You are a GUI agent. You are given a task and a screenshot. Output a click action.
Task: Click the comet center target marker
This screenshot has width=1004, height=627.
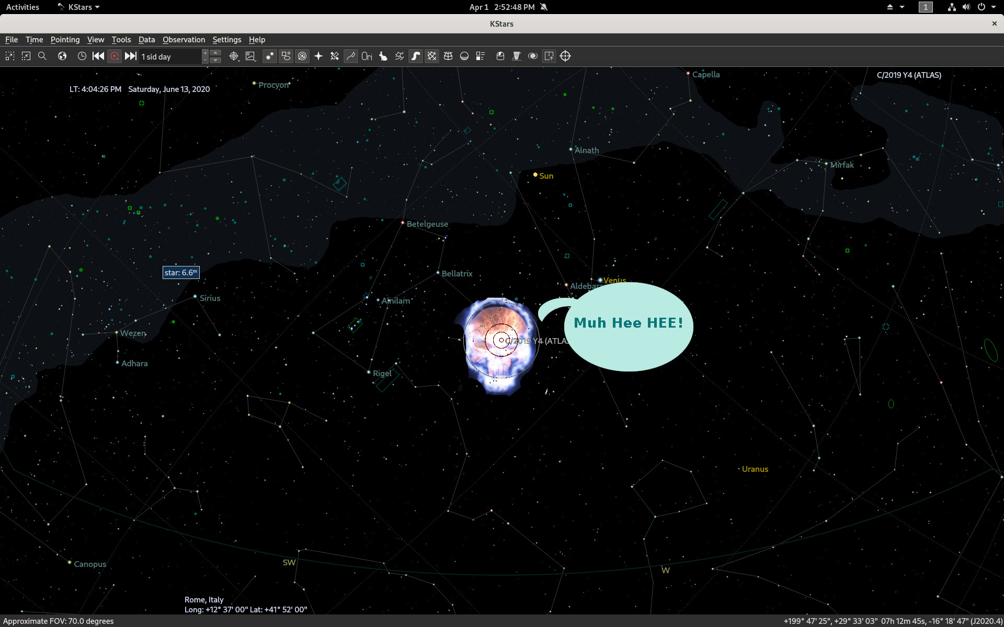click(x=501, y=340)
